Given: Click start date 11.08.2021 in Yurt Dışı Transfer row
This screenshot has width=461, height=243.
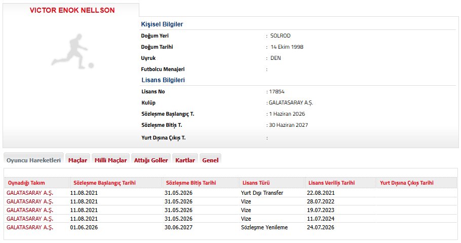Looking at the screenshot, I should (84, 193).
